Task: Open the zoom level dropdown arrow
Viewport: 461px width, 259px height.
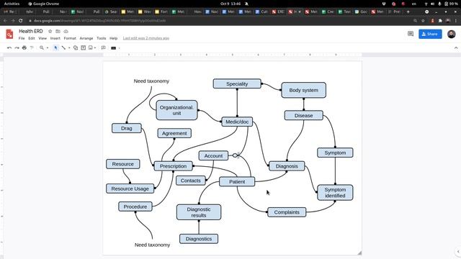Action: click(48, 48)
